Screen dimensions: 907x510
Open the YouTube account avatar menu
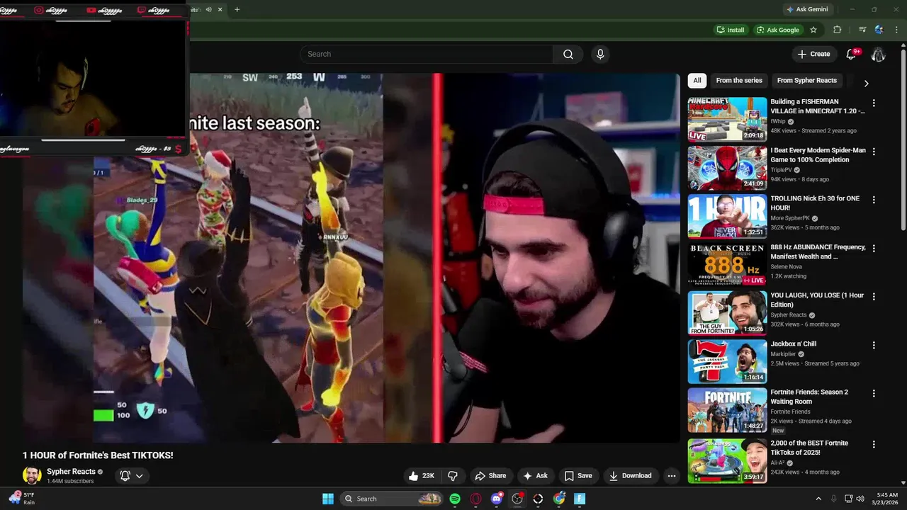tap(878, 54)
